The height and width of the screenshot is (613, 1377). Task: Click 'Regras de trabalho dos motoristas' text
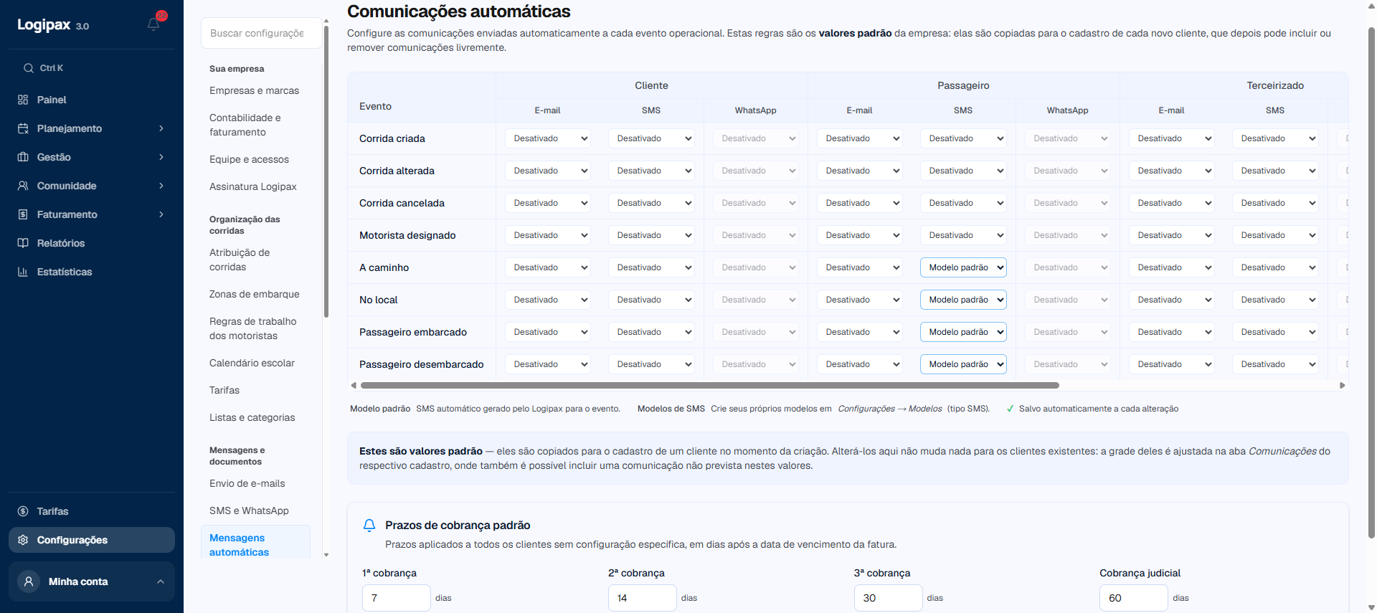click(253, 329)
